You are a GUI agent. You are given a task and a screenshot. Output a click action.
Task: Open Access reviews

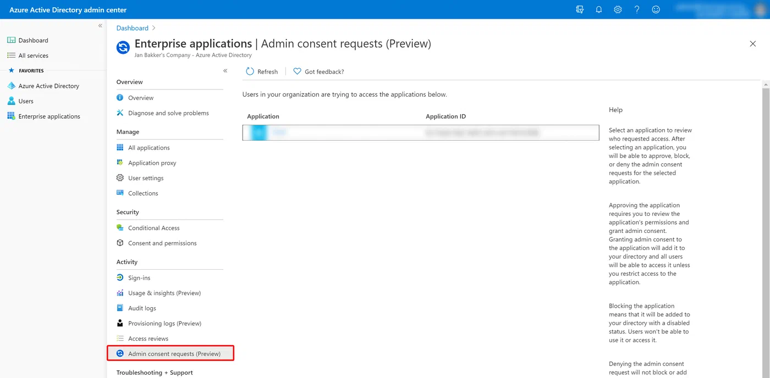[x=148, y=339]
